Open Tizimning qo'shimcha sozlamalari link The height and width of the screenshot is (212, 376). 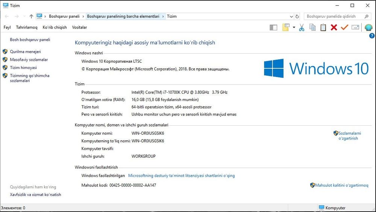[29, 78]
